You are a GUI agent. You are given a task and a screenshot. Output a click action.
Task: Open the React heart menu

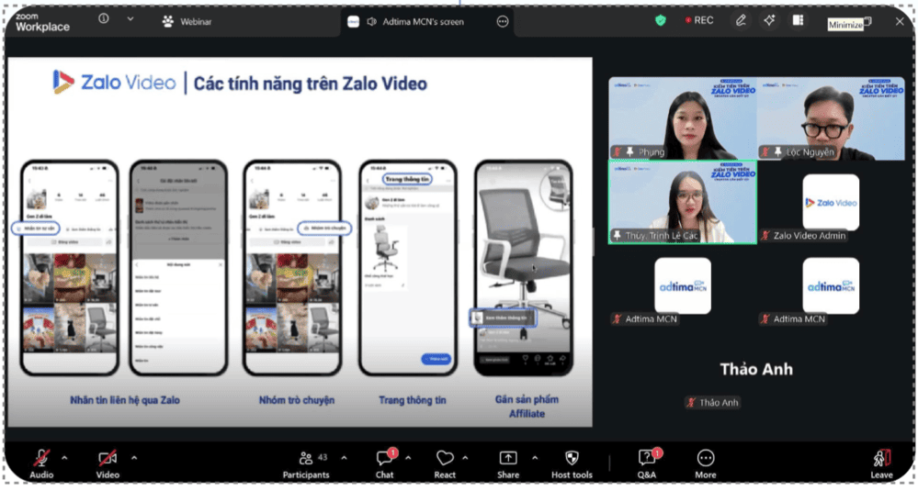pos(445,463)
